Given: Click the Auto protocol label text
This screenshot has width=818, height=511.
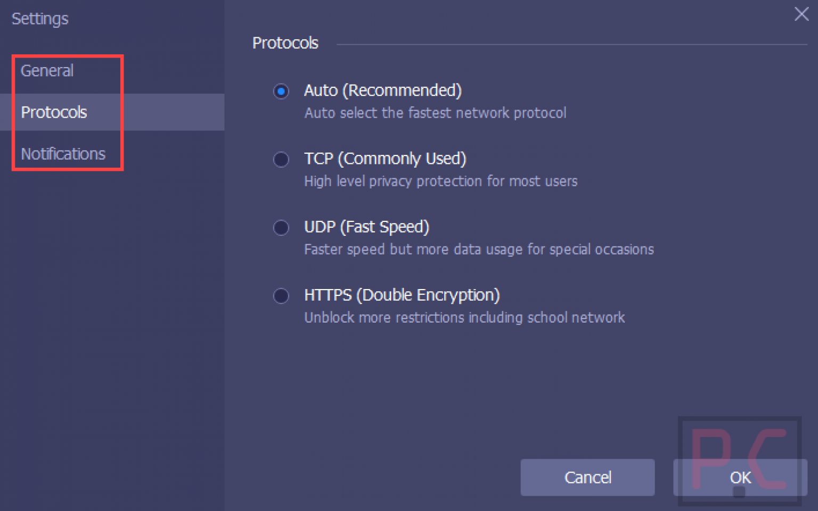Looking at the screenshot, I should (x=382, y=90).
